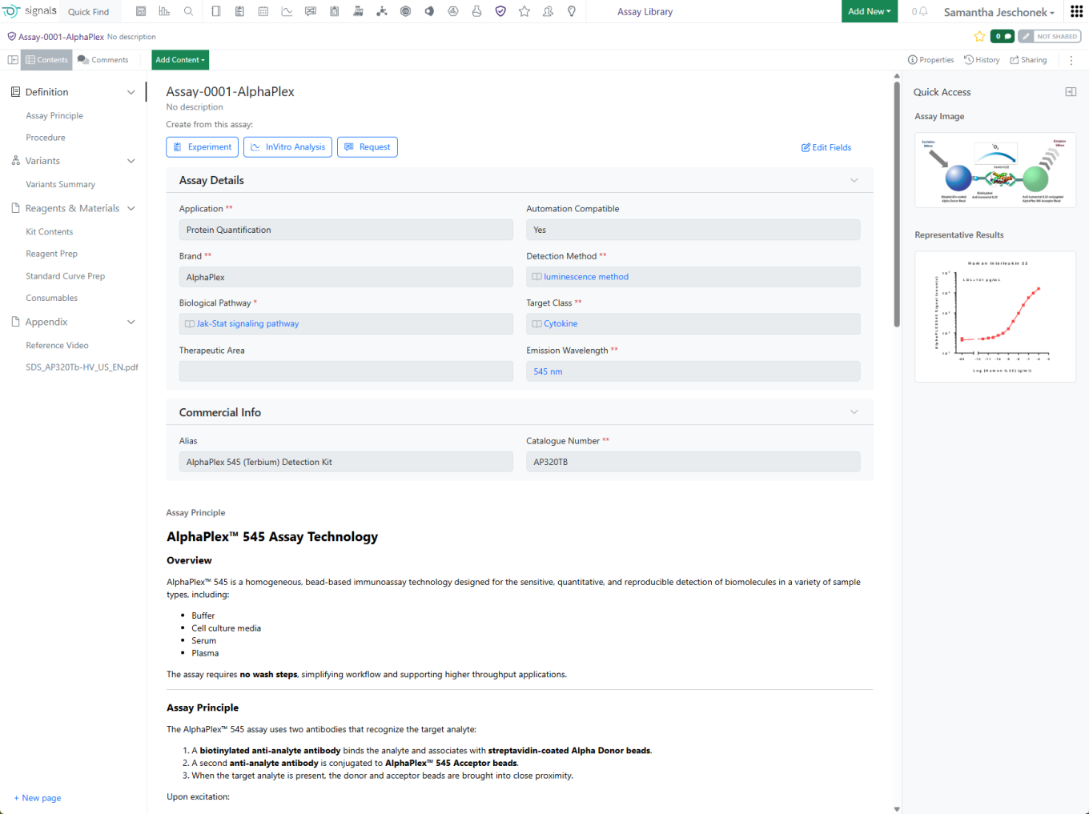Open the calendar plate icon
The height and width of the screenshot is (814, 1089).
pyautogui.click(x=263, y=11)
